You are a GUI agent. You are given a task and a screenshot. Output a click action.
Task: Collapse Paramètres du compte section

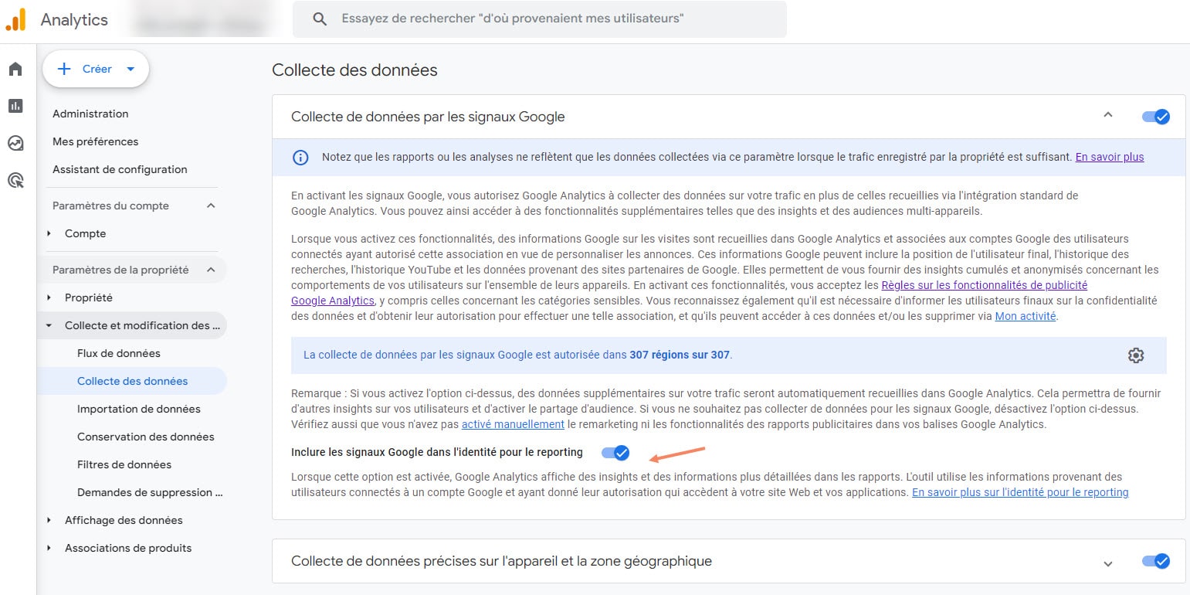(x=211, y=206)
